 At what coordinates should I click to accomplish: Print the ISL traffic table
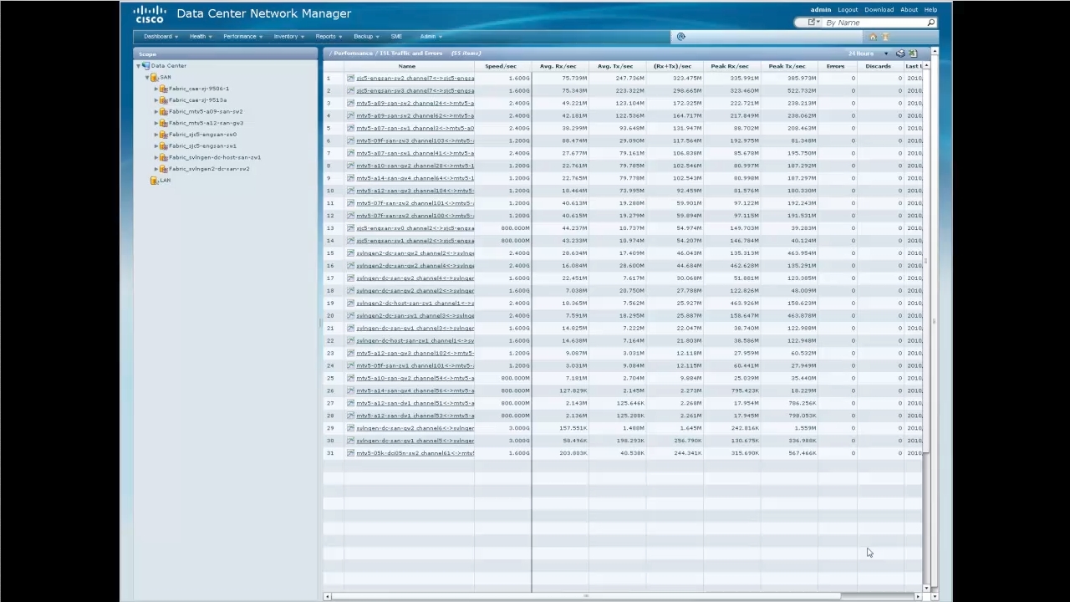[900, 54]
